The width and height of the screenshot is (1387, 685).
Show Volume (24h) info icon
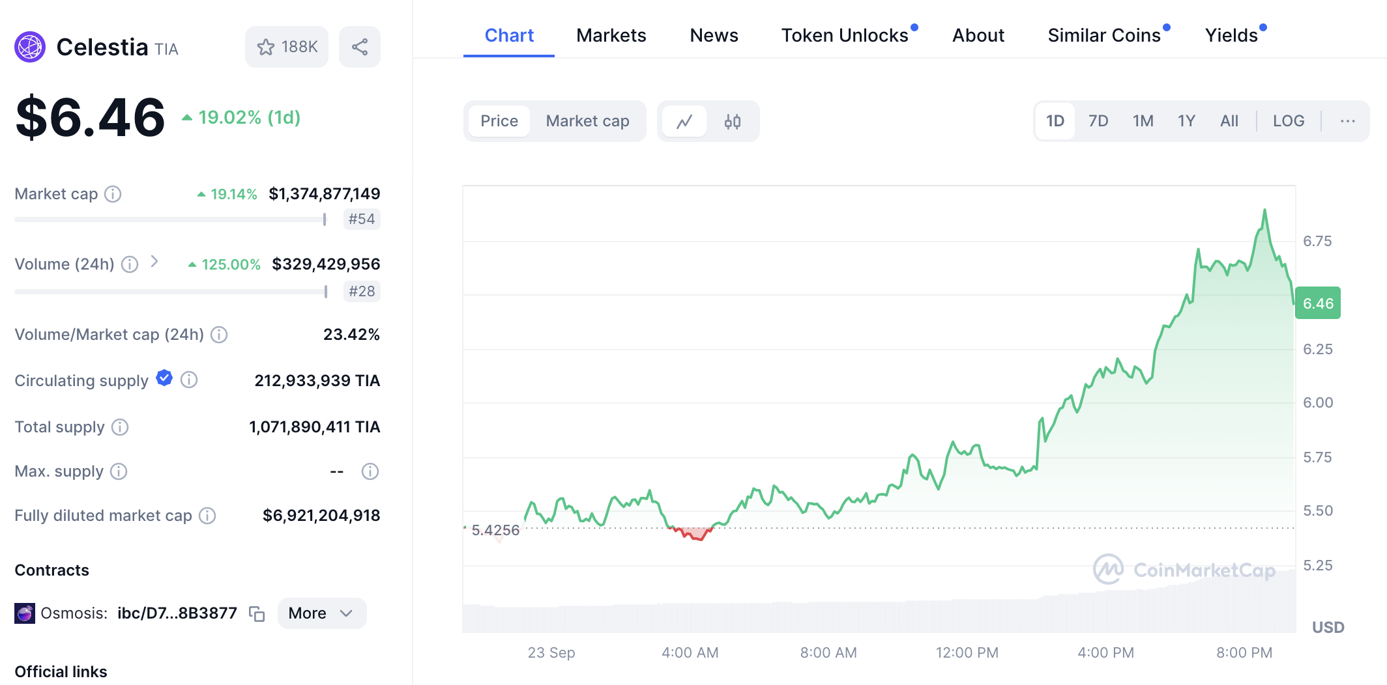click(130, 264)
